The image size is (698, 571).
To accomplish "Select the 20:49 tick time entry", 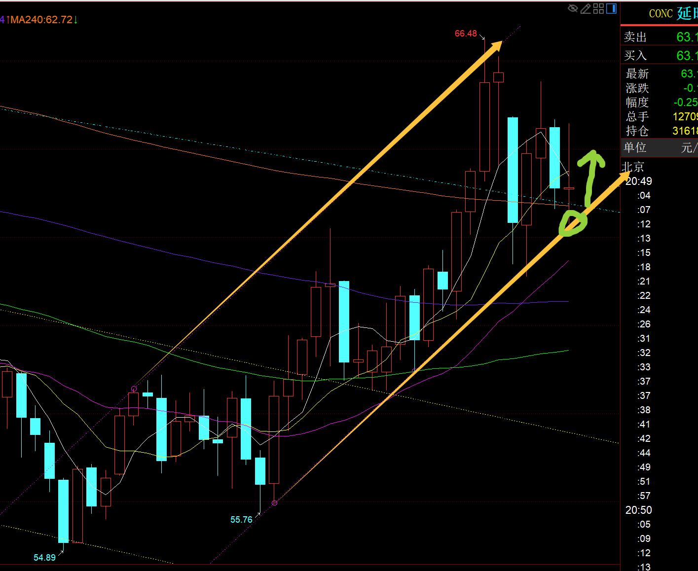I will tap(639, 181).
